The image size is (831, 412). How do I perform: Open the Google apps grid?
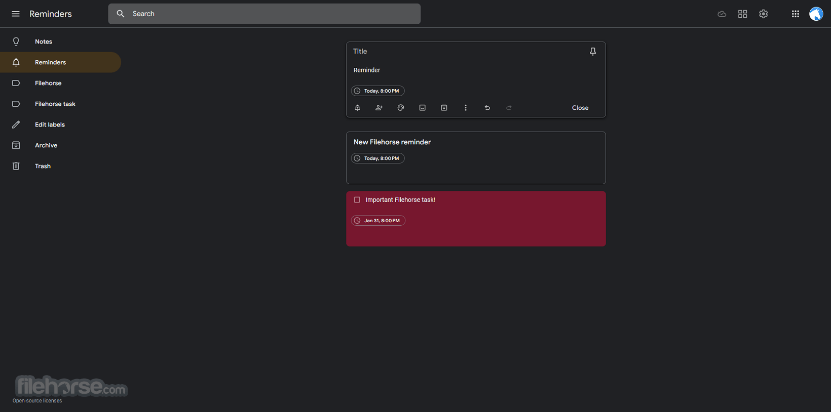[x=796, y=14]
